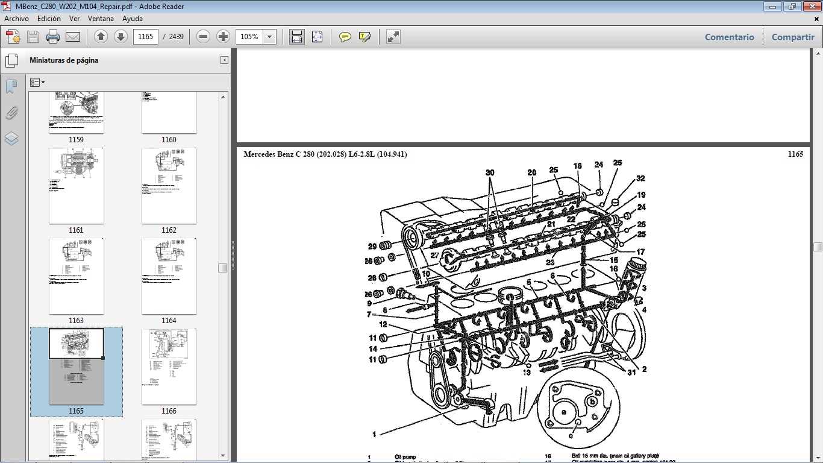Open the Archivo menu
823x463 pixels.
point(16,19)
